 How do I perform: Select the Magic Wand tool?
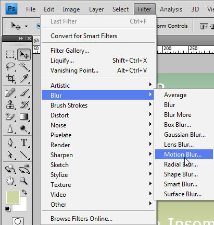tap(24, 66)
